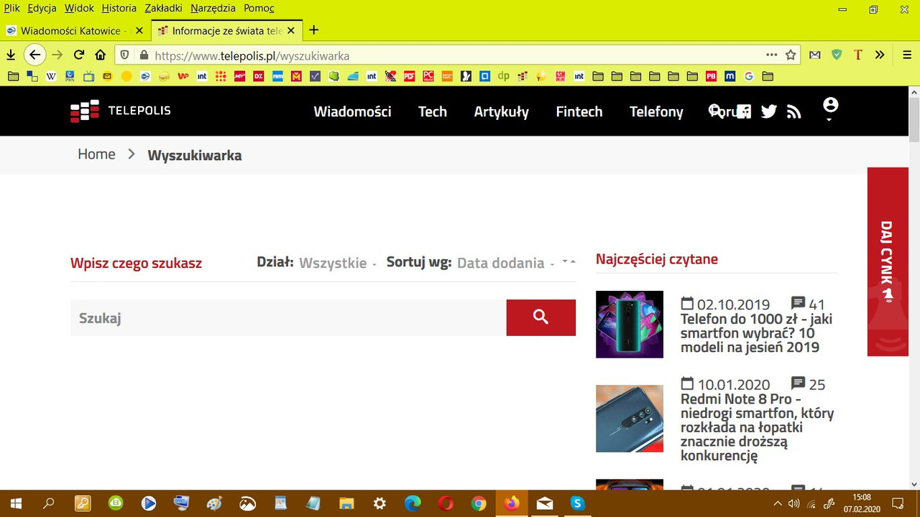Open the Widok menu
This screenshot has width=920, height=517.
[x=79, y=8]
